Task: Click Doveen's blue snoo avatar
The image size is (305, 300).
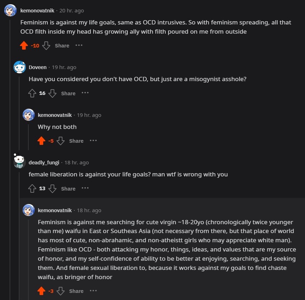Action: pyautogui.click(x=19, y=67)
